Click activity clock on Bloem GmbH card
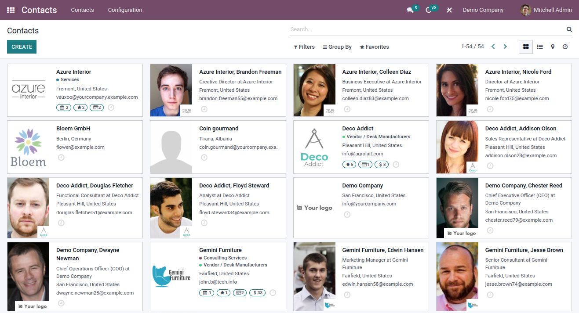 (x=61, y=157)
